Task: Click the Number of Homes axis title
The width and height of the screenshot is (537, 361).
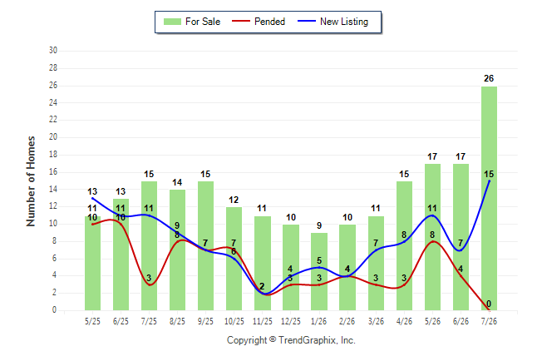Action: click(x=31, y=181)
